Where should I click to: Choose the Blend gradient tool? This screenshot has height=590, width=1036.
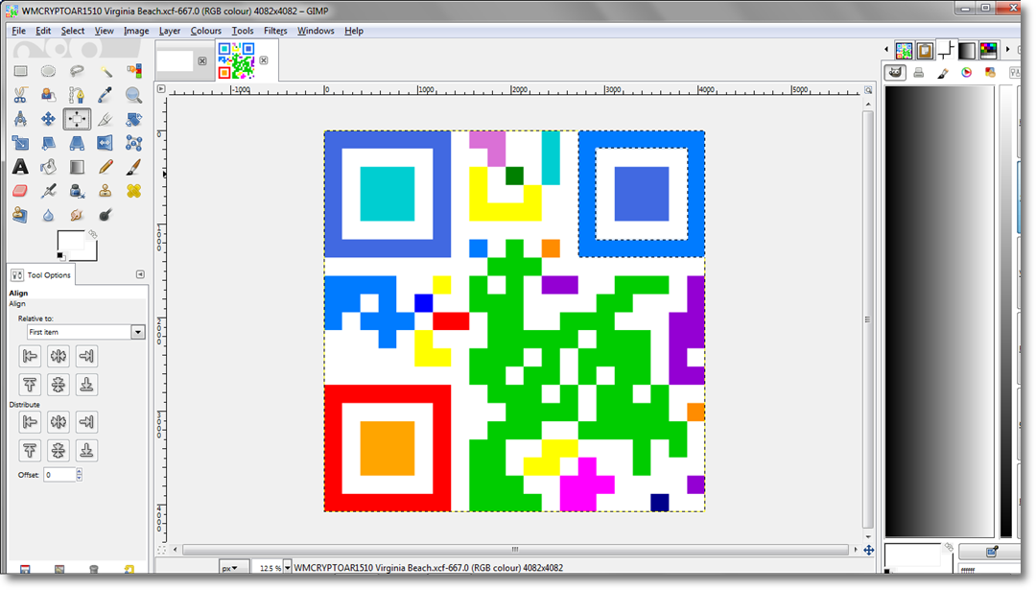click(77, 167)
